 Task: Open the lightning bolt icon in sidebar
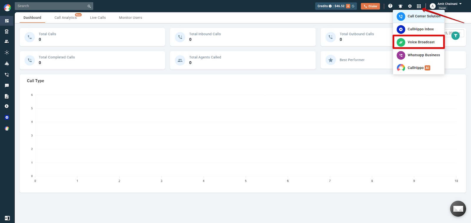[7, 106]
